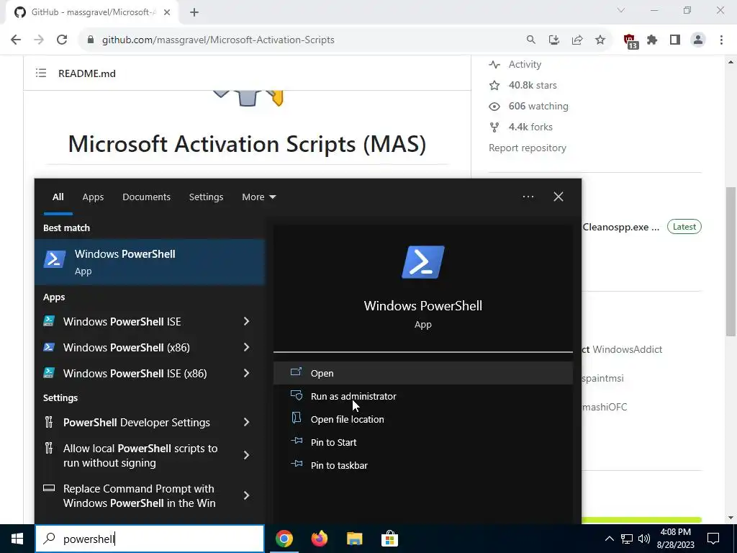Click the Latest release badge
The width and height of the screenshot is (737, 553).
click(684, 227)
